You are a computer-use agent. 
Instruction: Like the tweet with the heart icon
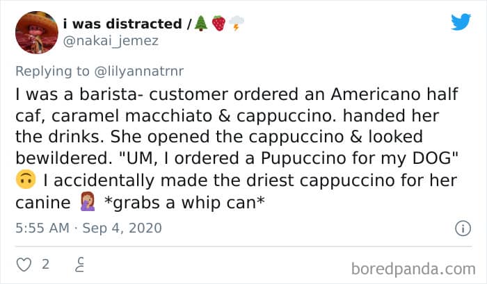24,265
